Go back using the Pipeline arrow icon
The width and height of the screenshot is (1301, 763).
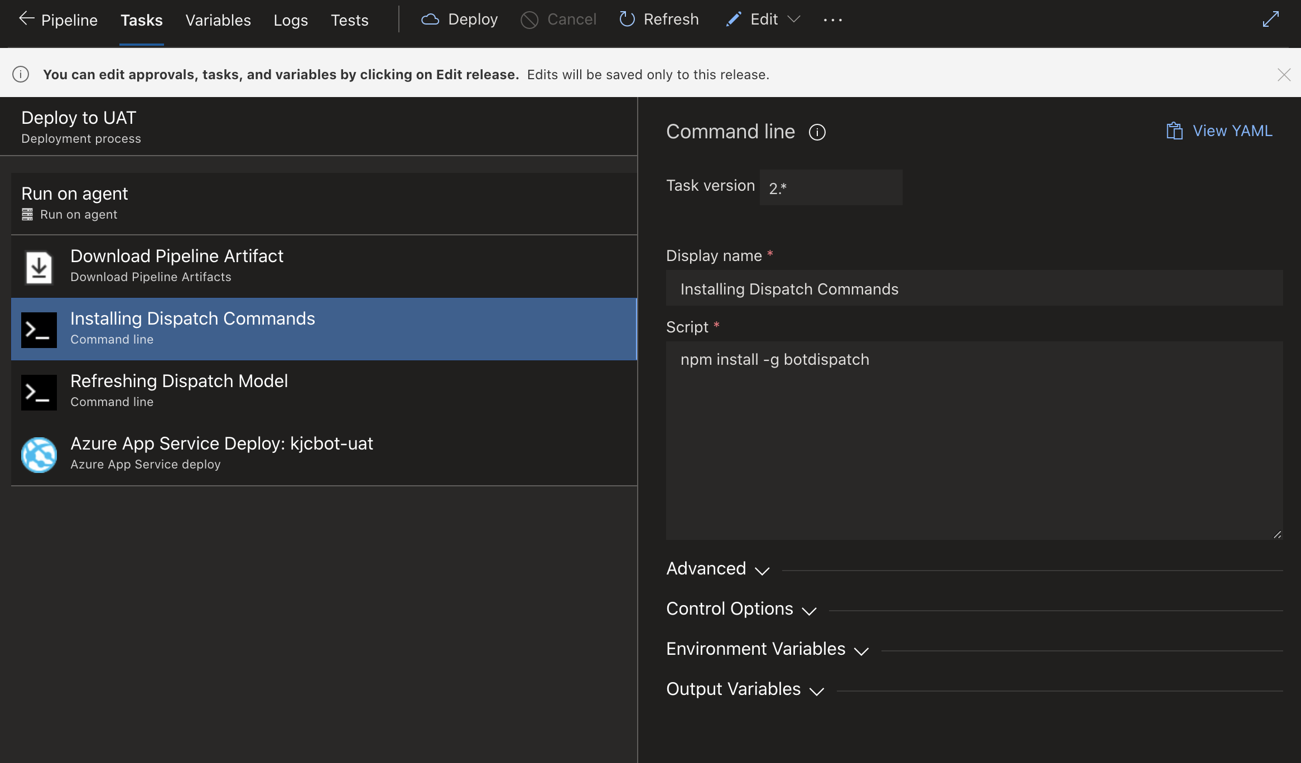pos(26,18)
